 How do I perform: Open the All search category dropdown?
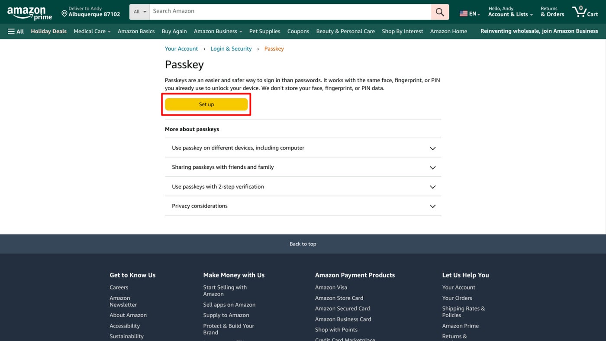click(140, 12)
